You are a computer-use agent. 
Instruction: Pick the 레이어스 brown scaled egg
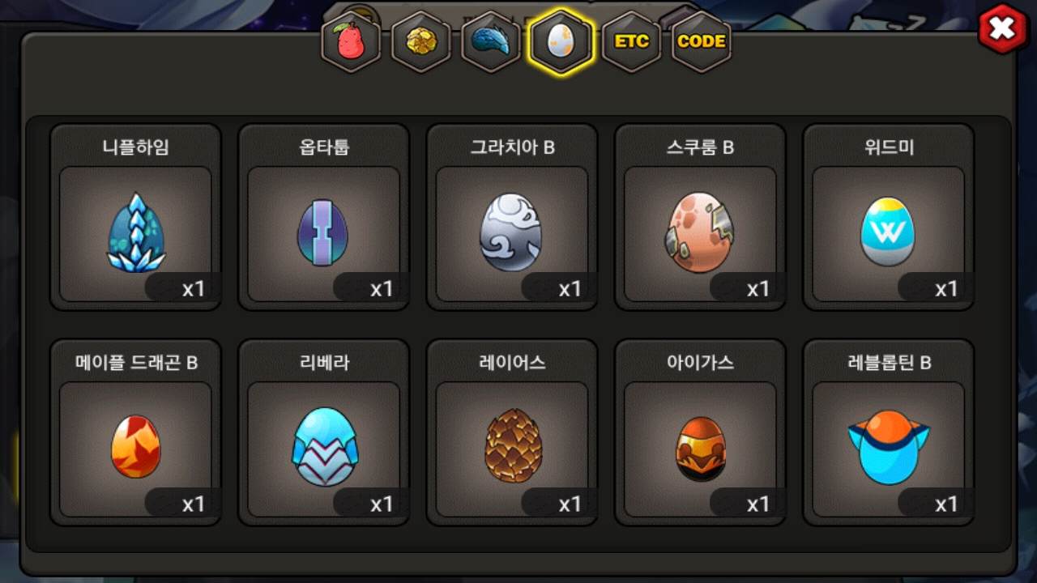[512, 447]
